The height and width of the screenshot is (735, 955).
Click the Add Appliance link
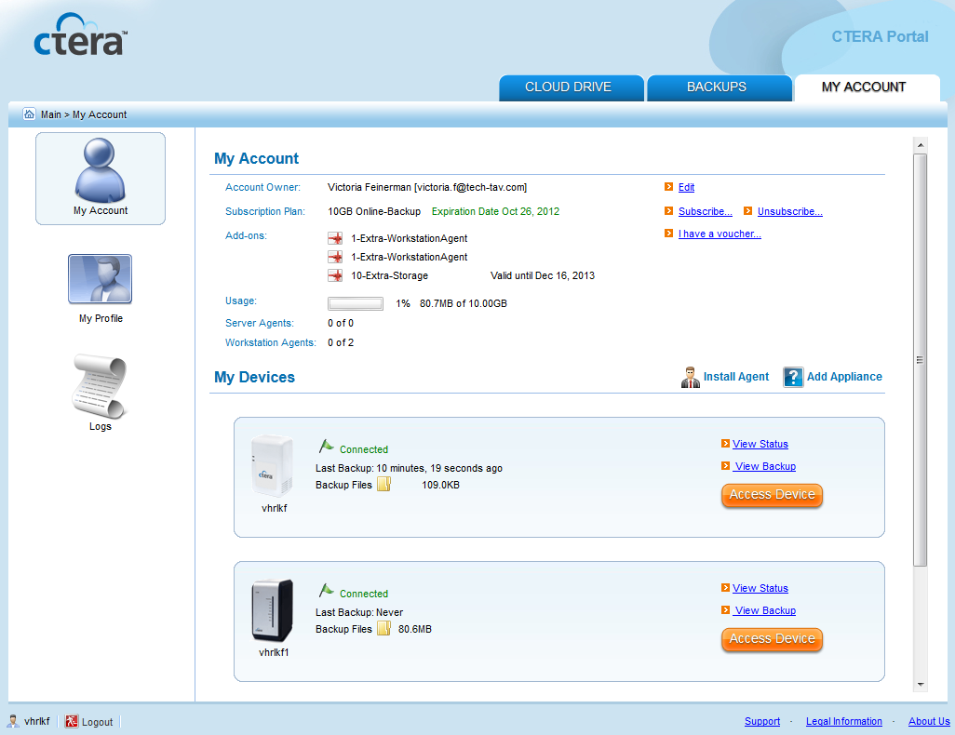point(844,377)
